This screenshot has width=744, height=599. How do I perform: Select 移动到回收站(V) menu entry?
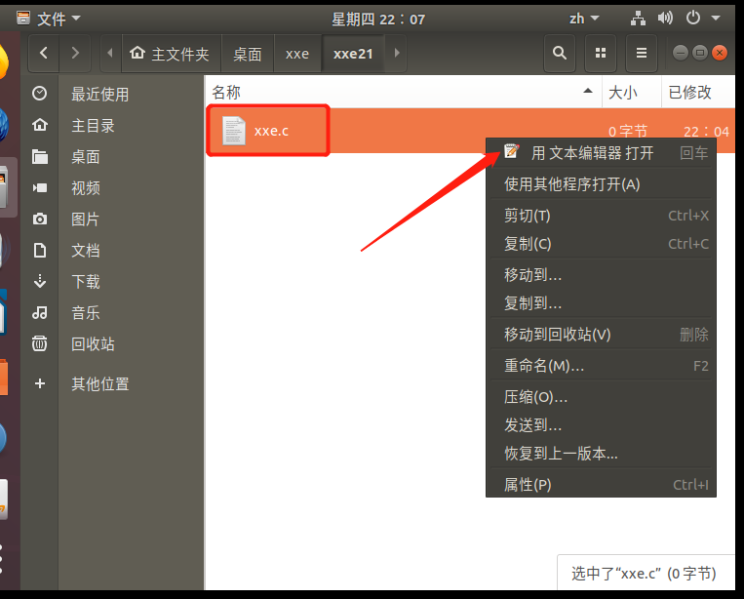(x=602, y=335)
